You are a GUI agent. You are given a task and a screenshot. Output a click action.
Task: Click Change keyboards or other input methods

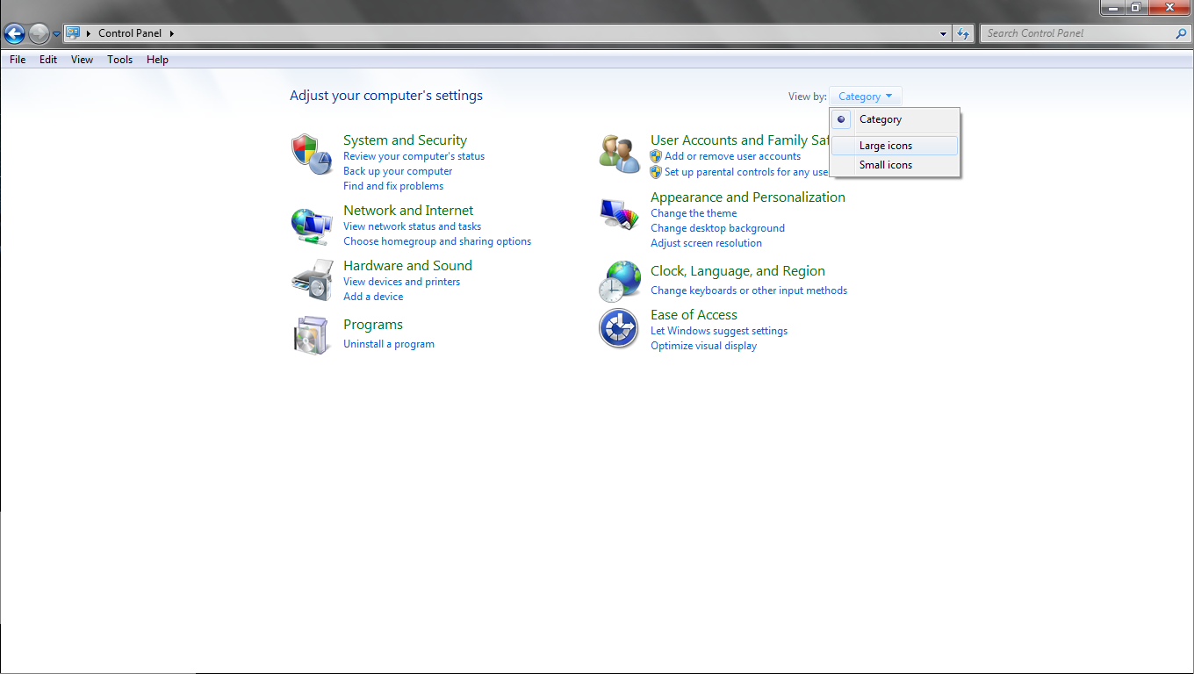coord(749,290)
